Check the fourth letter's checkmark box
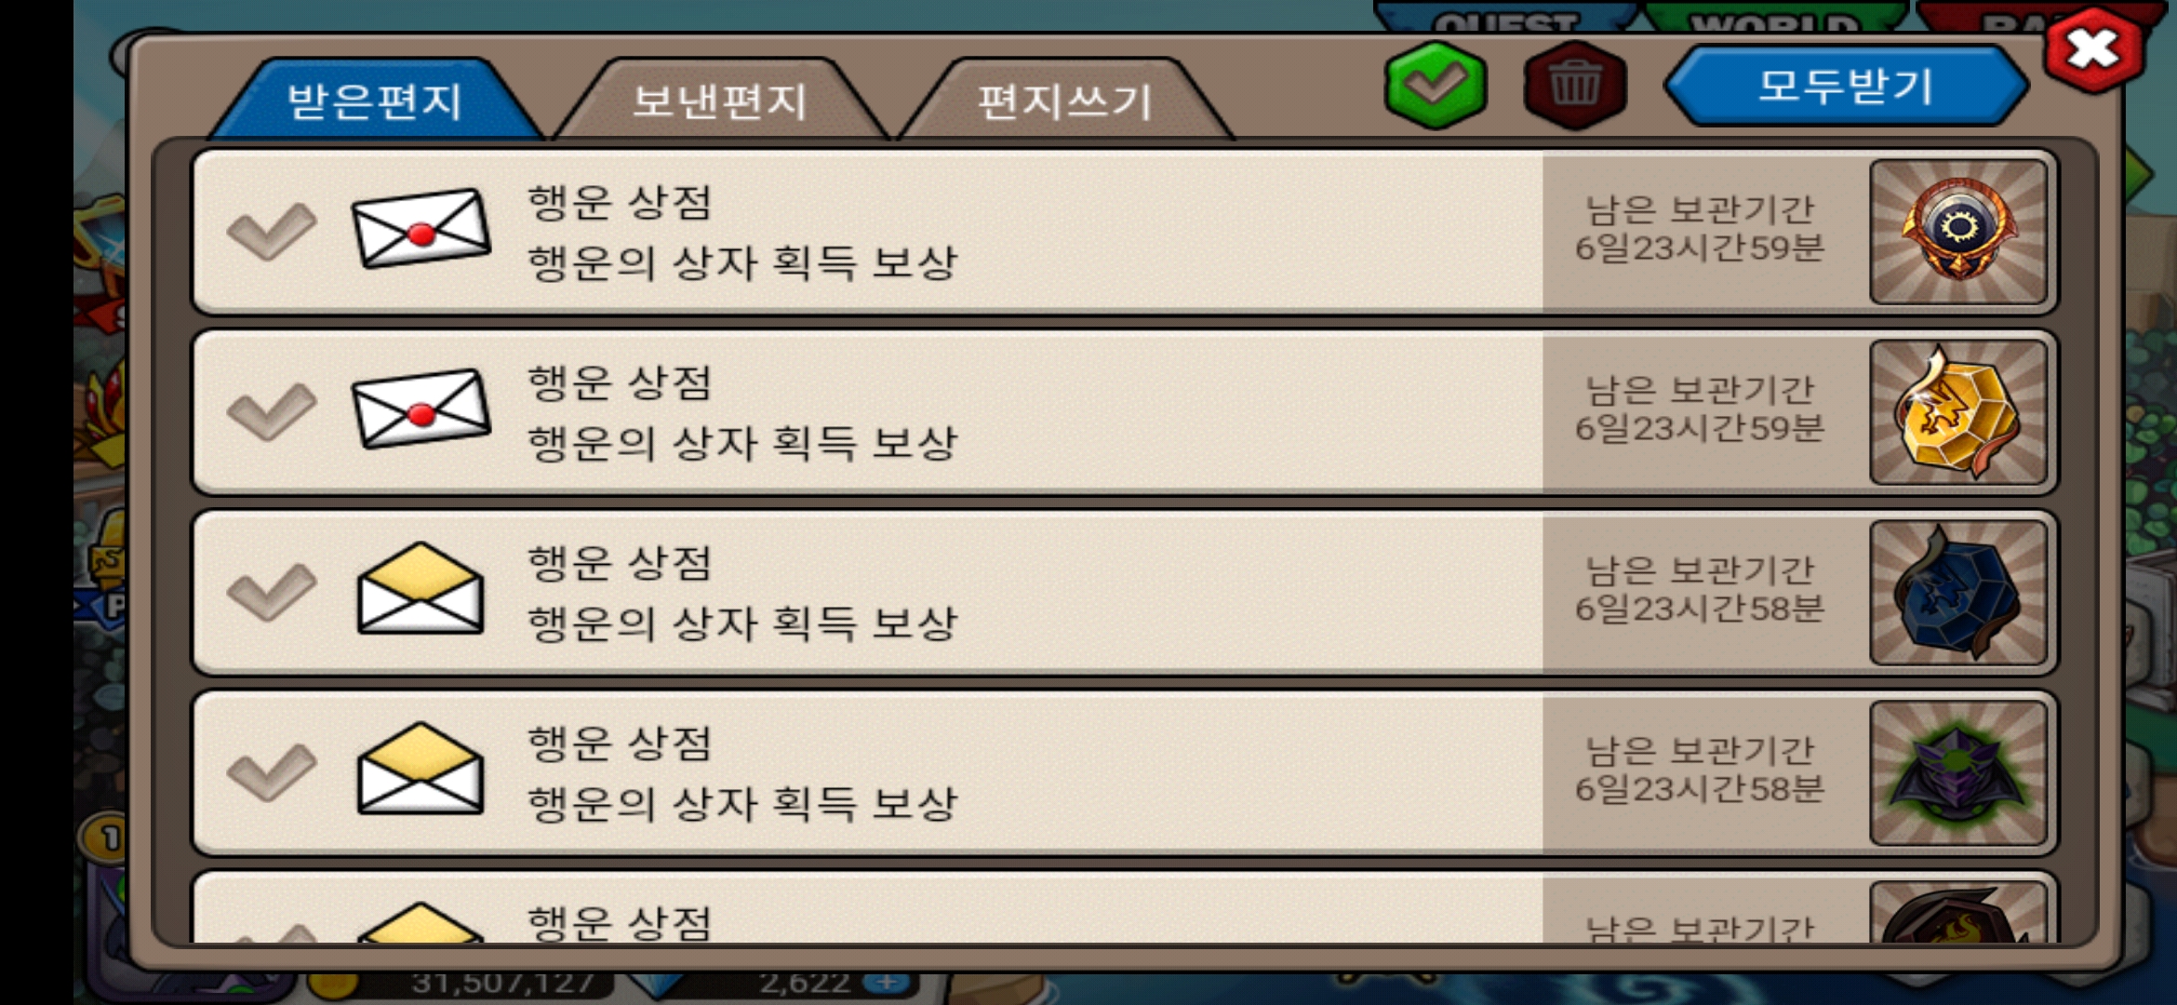Image resolution: width=2177 pixels, height=1005 pixels. point(272,772)
